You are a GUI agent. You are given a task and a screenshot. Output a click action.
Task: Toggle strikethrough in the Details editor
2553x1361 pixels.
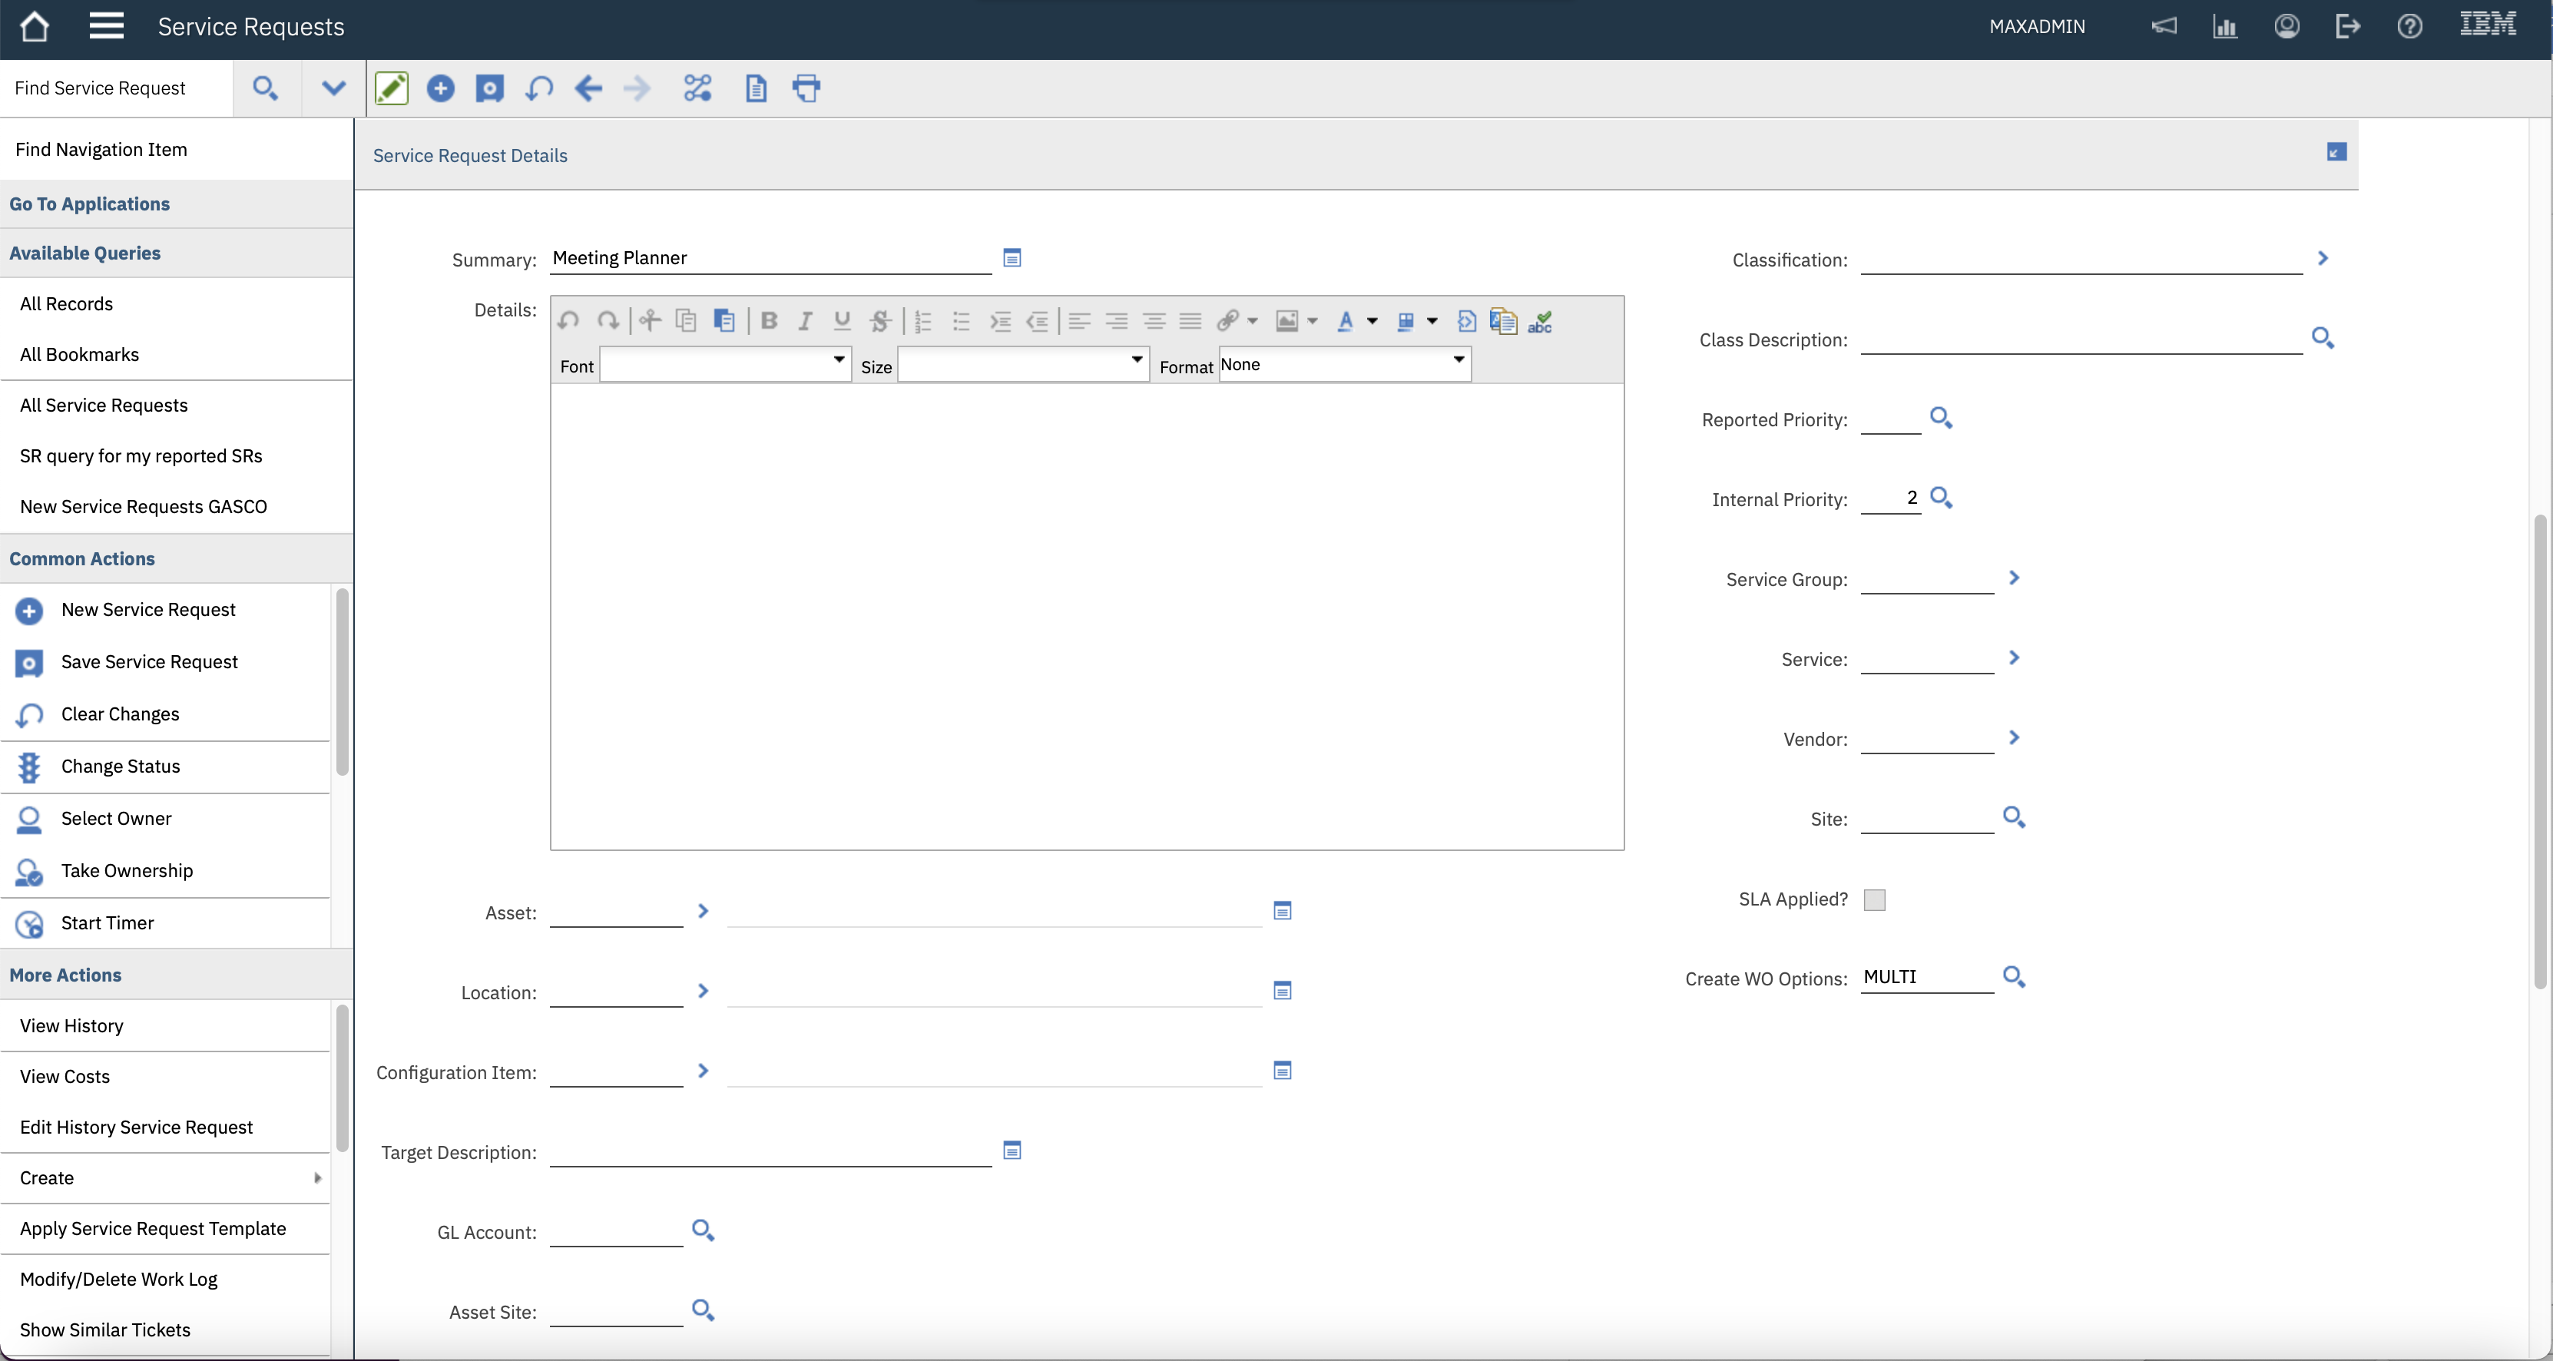(879, 321)
